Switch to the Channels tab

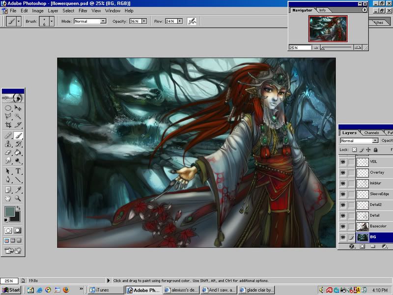371,133
